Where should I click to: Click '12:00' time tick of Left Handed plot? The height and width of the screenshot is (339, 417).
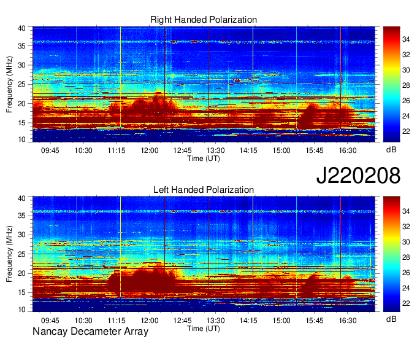pyautogui.click(x=150, y=320)
